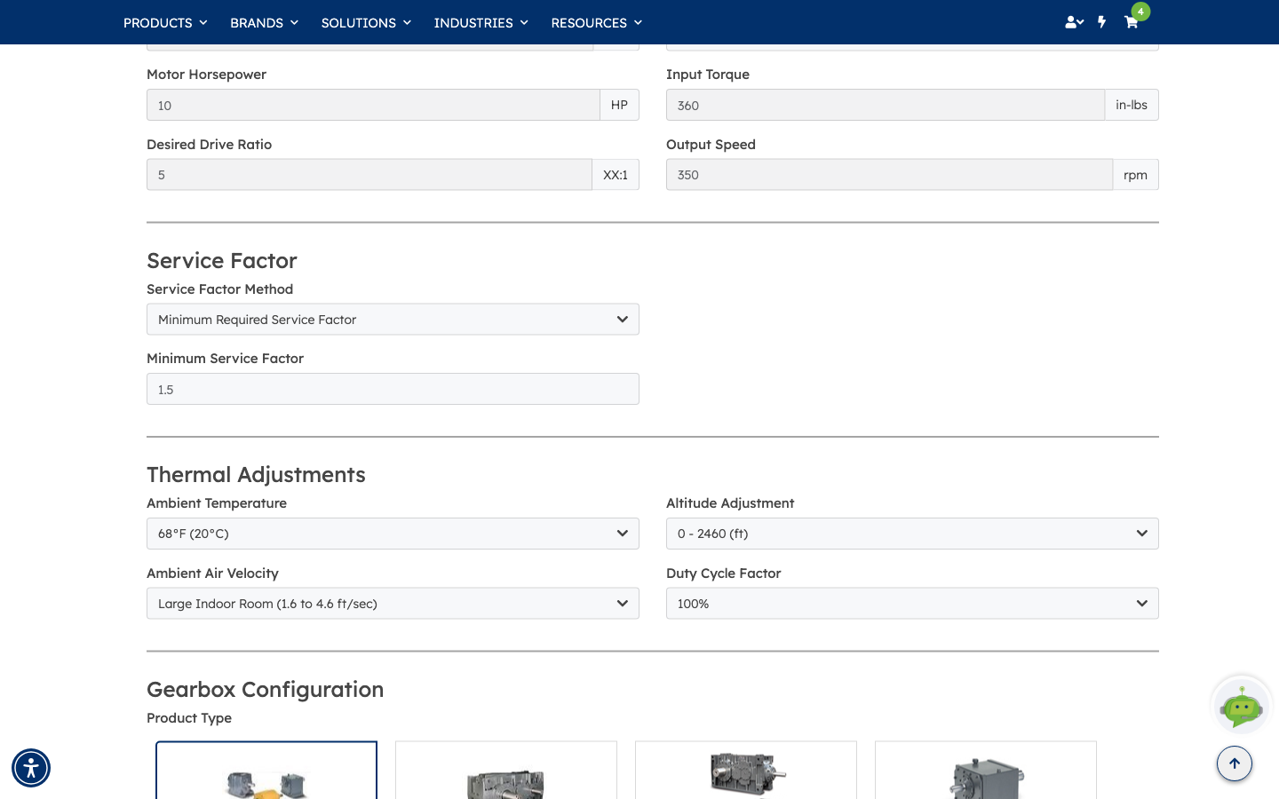This screenshot has width=1279, height=799.
Task: Select the first highlighted gearbox product type
Action: pos(266,771)
